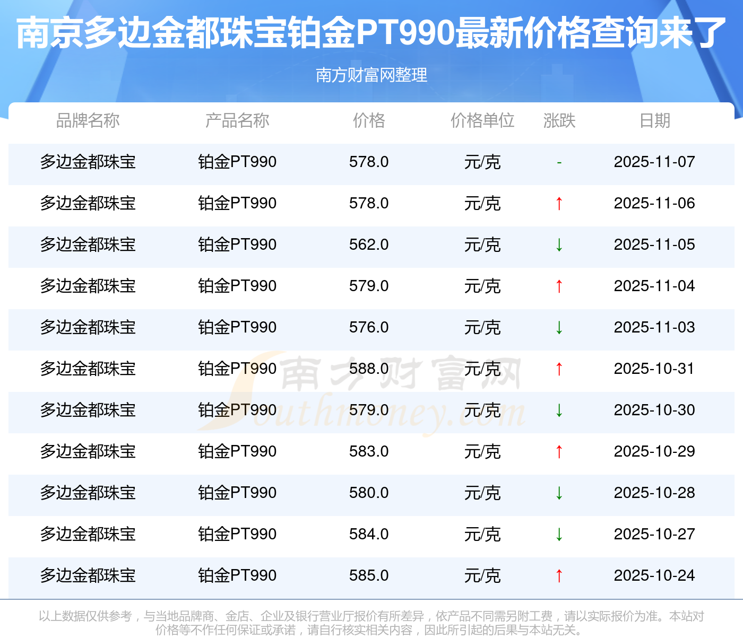The height and width of the screenshot is (638, 743).
Task: Select 元/克 in the 2025-11-03 row
Action: tap(482, 327)
